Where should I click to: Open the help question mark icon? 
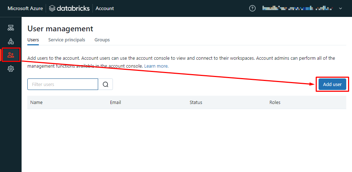pyautogui.click(x=252, y=8)
